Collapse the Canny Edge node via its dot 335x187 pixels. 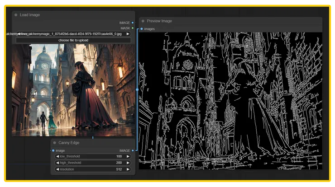click(x=54, y=143)
